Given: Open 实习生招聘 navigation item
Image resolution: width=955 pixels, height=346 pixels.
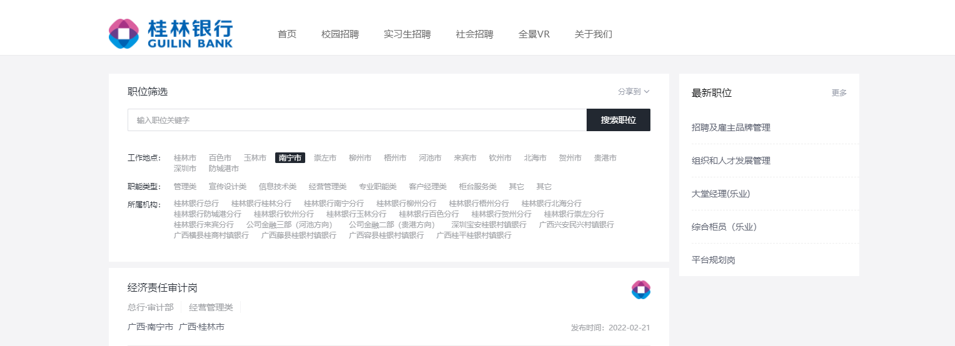Looking at the screenshot, I should point(407,34).
